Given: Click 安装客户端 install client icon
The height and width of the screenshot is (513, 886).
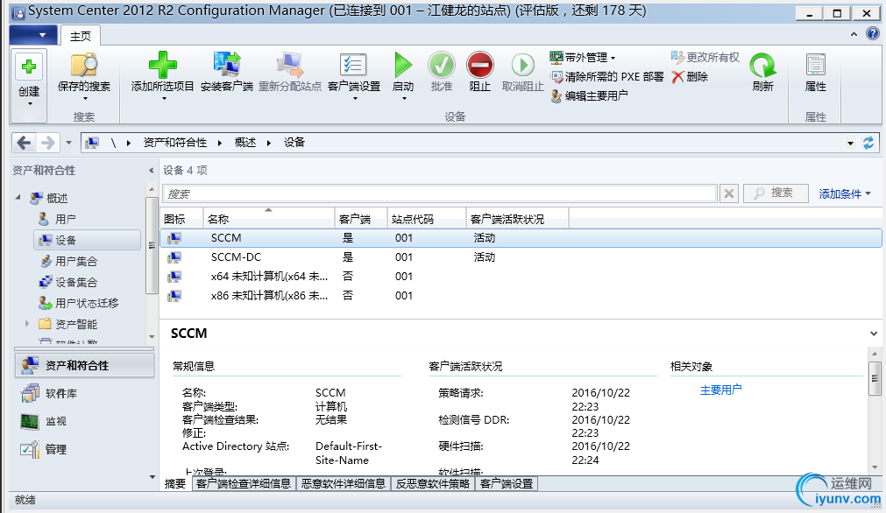Looking at the screenshot, I should point(227,65).
